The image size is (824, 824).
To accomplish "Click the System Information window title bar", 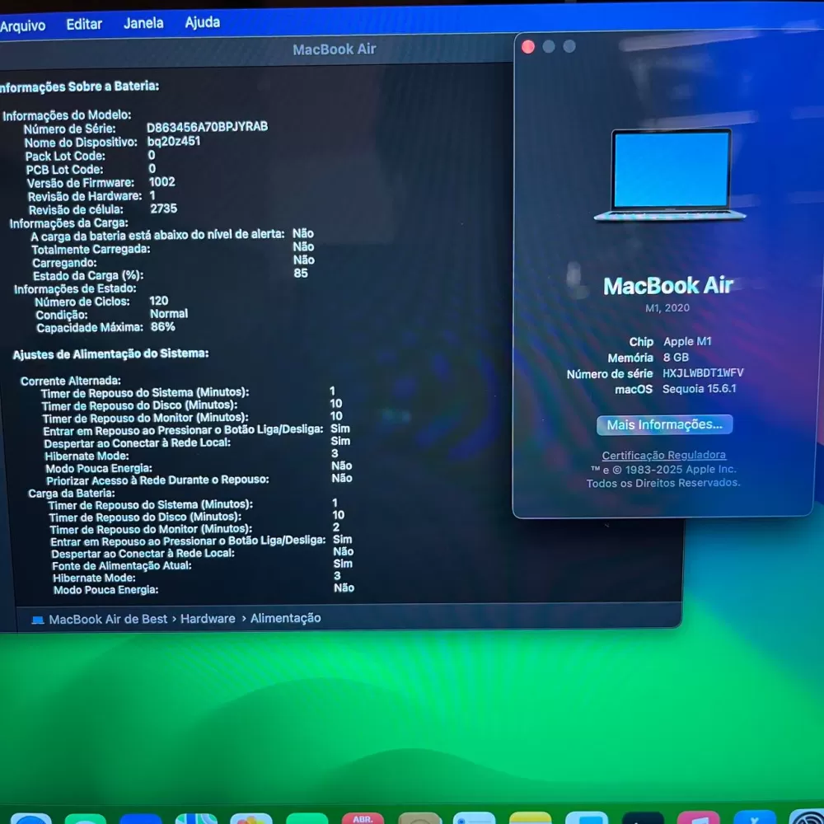I will tap(334, 49).
